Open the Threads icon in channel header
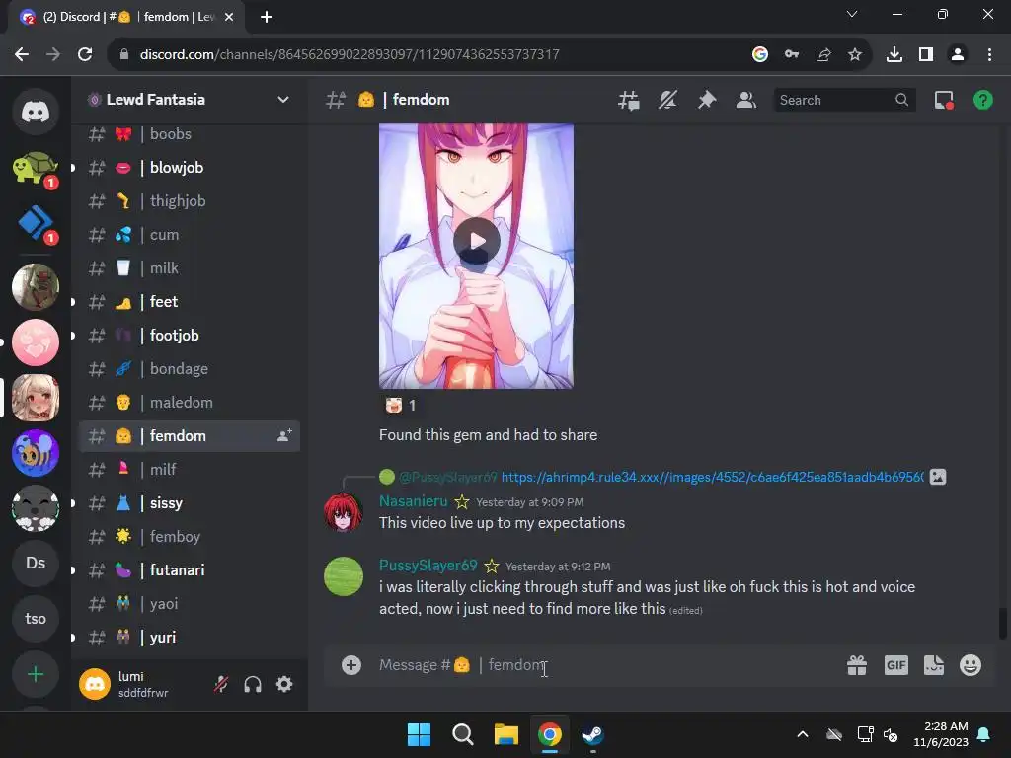1011x758 pixels. tap(629, 100)
